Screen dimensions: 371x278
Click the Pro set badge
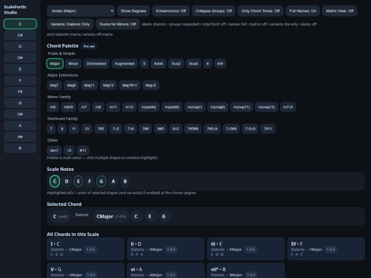pyautogui.click(x=89, y=47)
